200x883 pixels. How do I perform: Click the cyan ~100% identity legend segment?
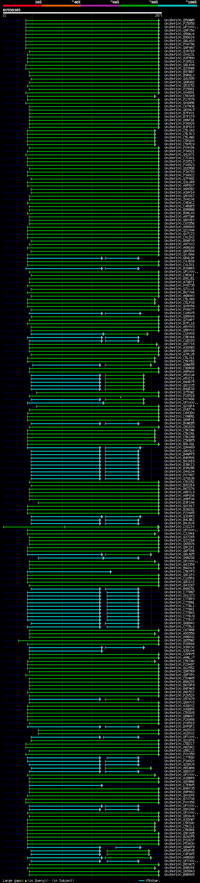pos(178,6)
